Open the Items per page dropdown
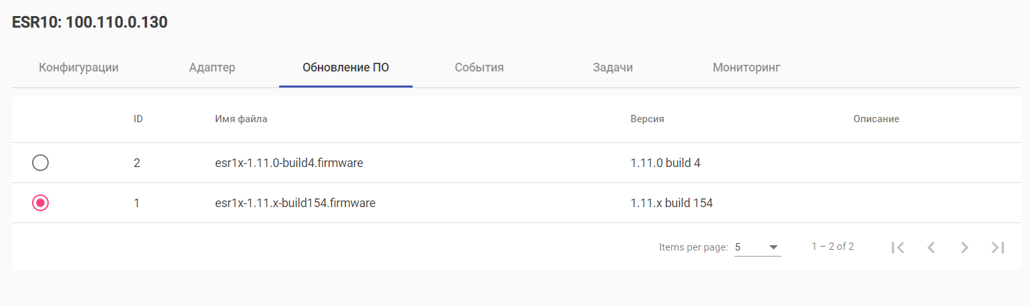 coord(757,247)
